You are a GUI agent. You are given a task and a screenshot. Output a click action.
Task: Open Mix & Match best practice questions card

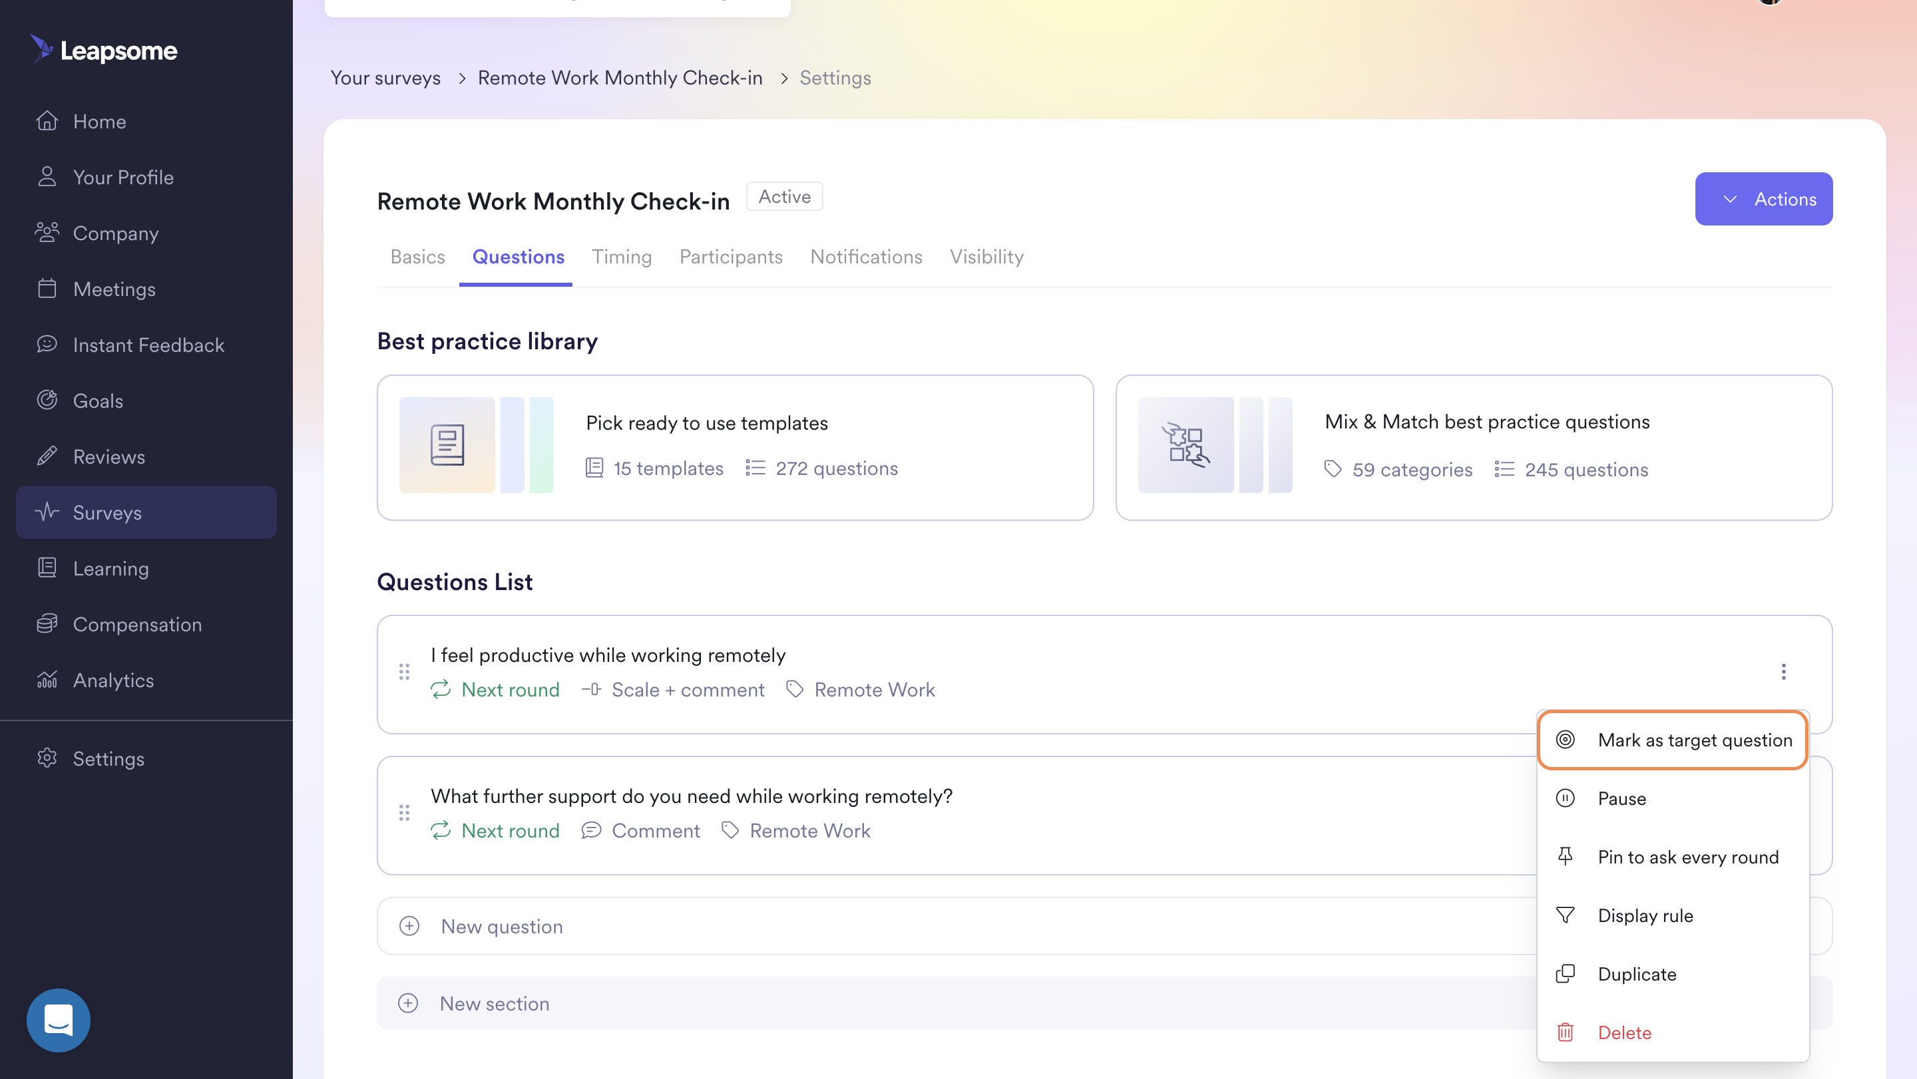point(1474,447)
